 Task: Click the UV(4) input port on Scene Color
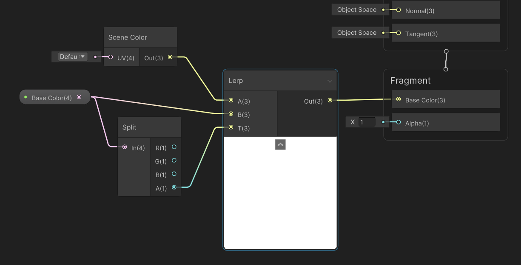click(x=110, y=56)
